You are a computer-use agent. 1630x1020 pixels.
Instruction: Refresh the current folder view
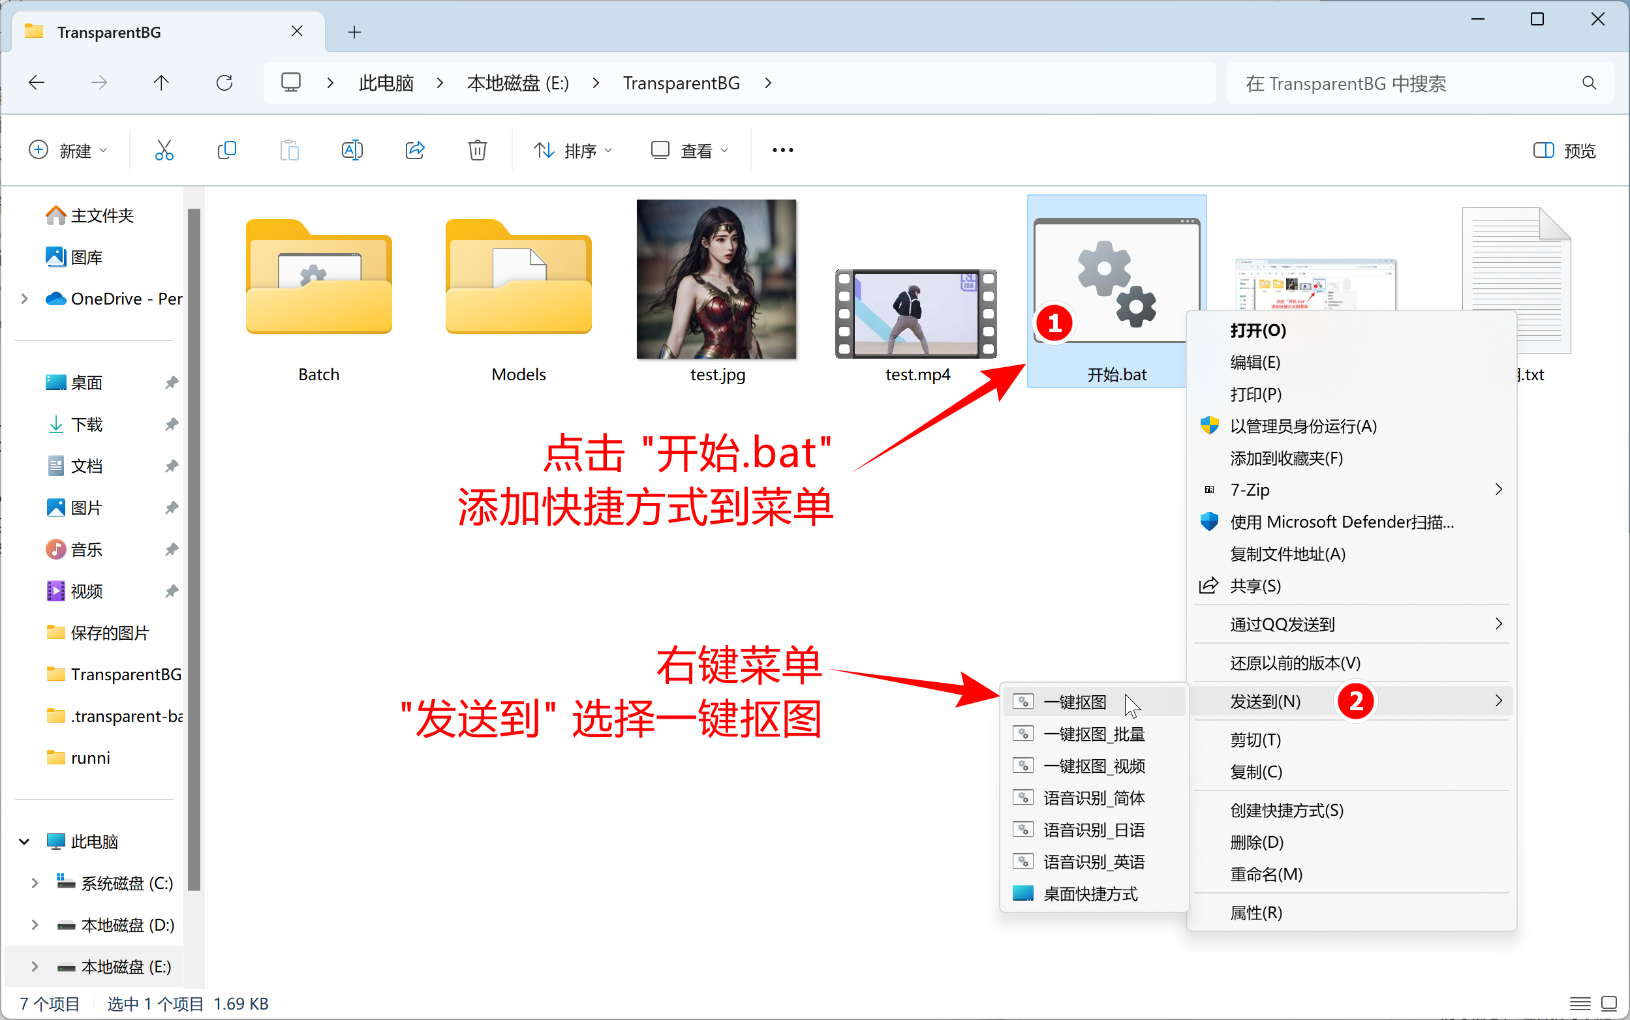tap(224, 83)
